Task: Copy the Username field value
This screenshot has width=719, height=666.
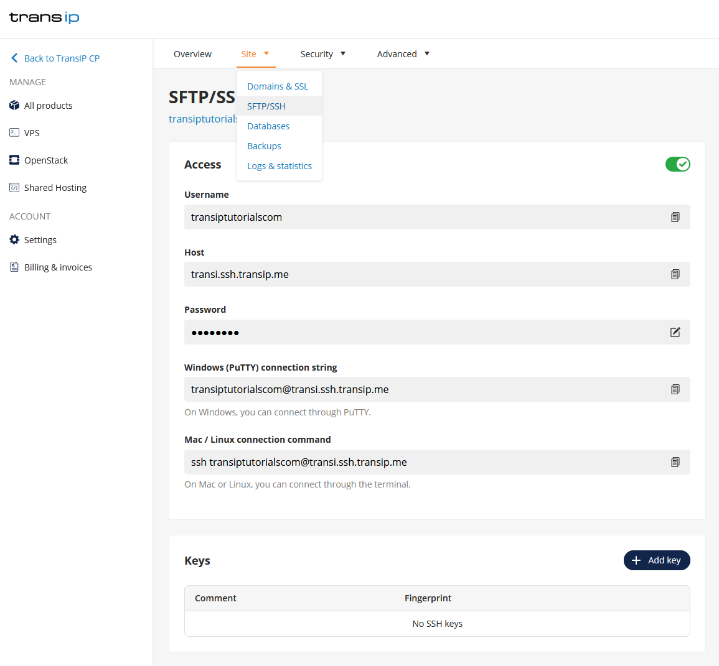Action: click(675, 217)
